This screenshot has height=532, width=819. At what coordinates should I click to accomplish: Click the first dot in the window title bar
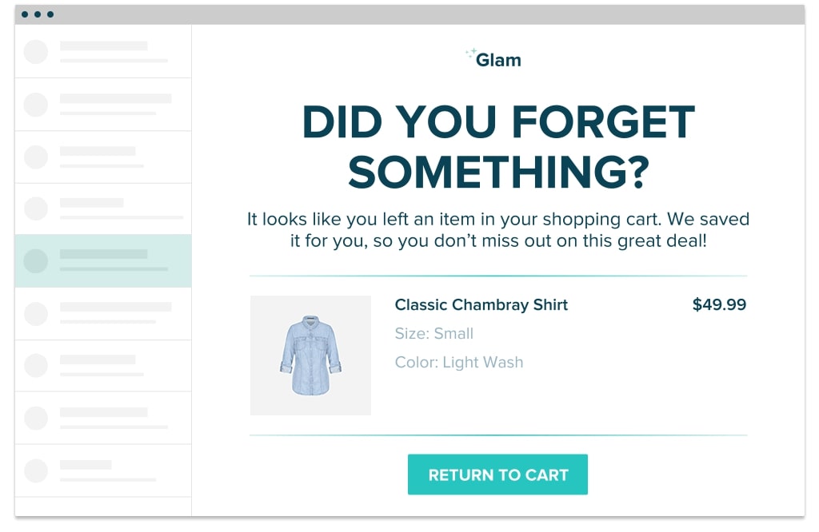pyautogui.click(x=26, y=14)
